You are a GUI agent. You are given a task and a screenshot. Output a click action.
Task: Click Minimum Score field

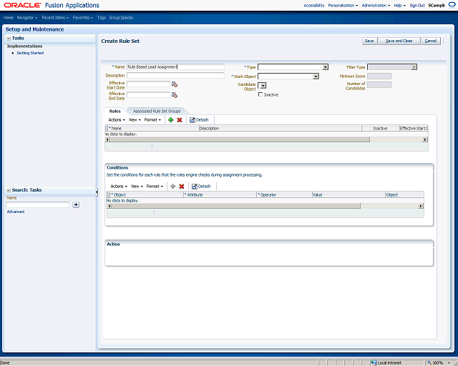(x=379, y=76)
